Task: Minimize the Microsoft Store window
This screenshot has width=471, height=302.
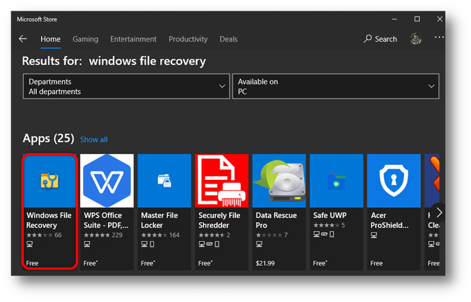Action: point(394,19)
